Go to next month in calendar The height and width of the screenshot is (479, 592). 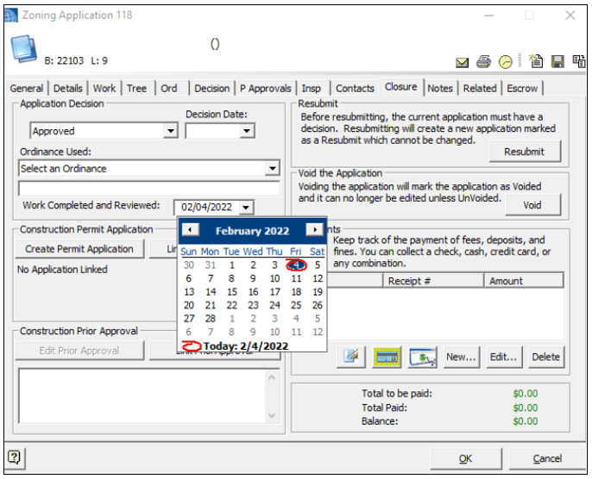(314, 229)
